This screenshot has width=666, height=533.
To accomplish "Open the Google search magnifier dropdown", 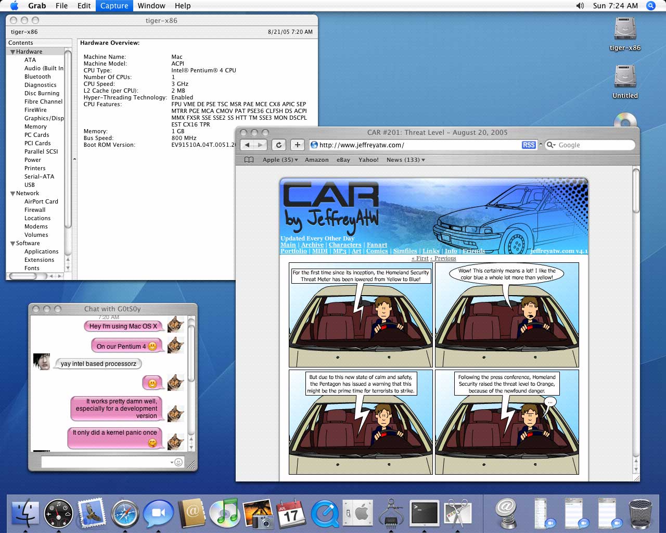I will (x=551, y=145).
